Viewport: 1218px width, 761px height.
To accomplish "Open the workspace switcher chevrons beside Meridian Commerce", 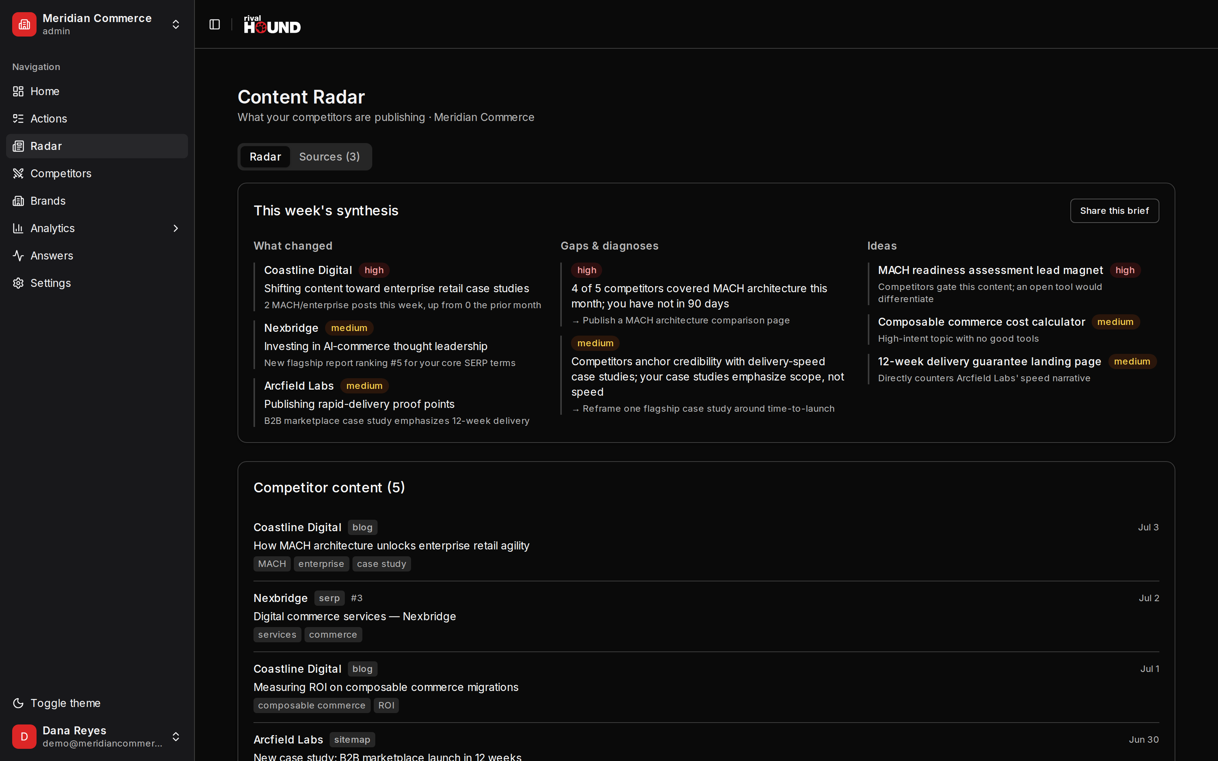I will pyautogui.click(x=175, y=24).
